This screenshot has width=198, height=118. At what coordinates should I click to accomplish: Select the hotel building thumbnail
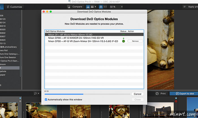coord(158,110)
